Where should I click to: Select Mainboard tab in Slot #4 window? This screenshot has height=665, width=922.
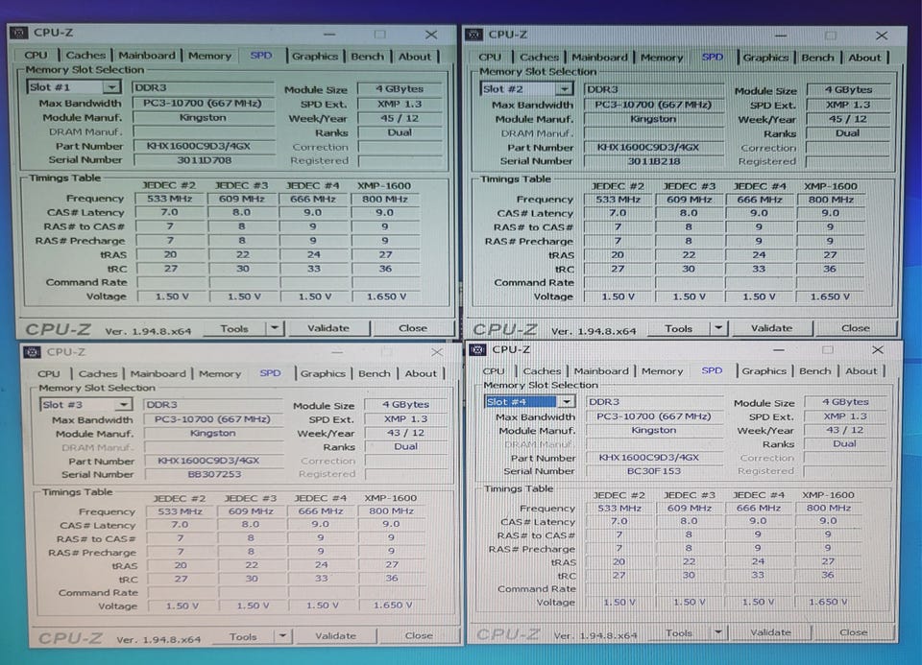point(601,371)
